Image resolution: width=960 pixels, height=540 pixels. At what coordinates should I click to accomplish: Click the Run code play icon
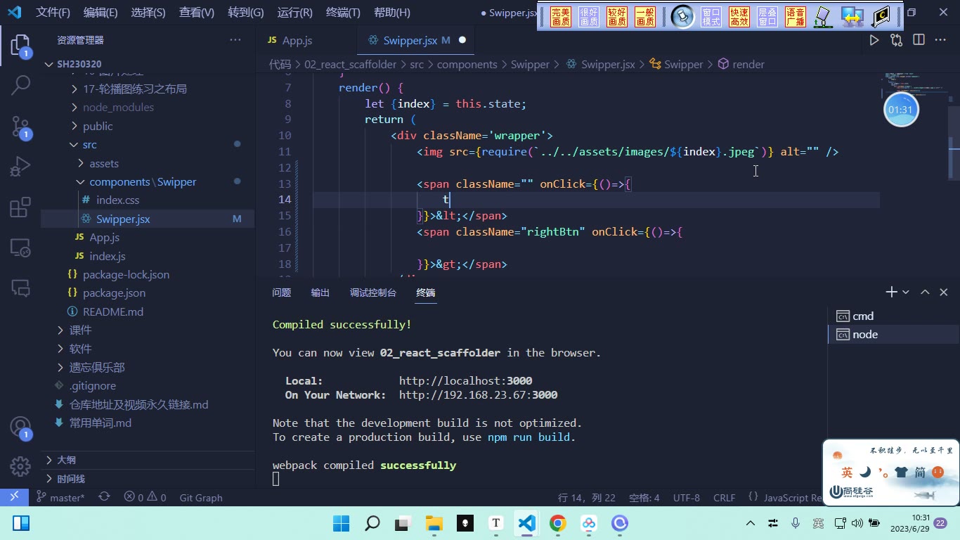[874, 40]
